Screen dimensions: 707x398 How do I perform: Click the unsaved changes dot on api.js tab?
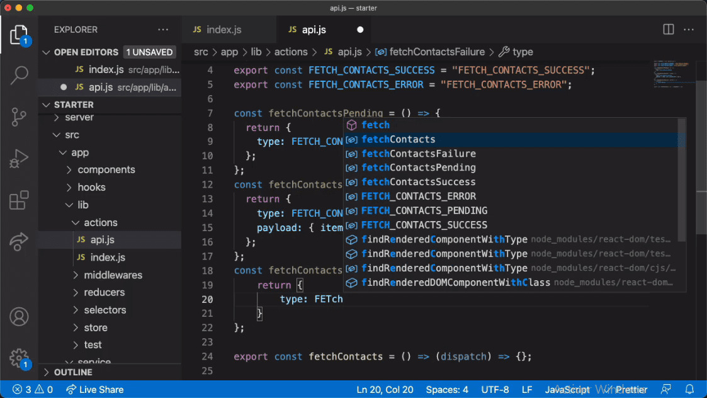359,30
